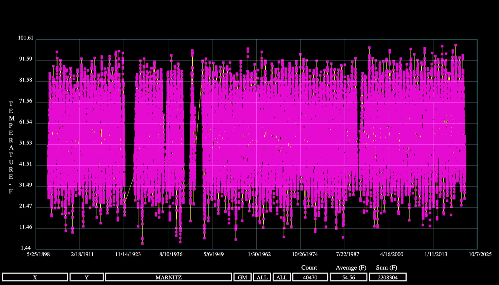499x285 pixels.
Task: Select the Count value 40470
Action: 310,277
